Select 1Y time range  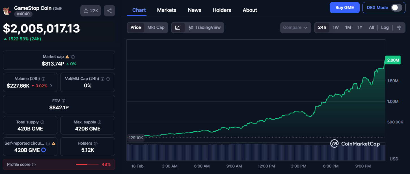(360, 27)
